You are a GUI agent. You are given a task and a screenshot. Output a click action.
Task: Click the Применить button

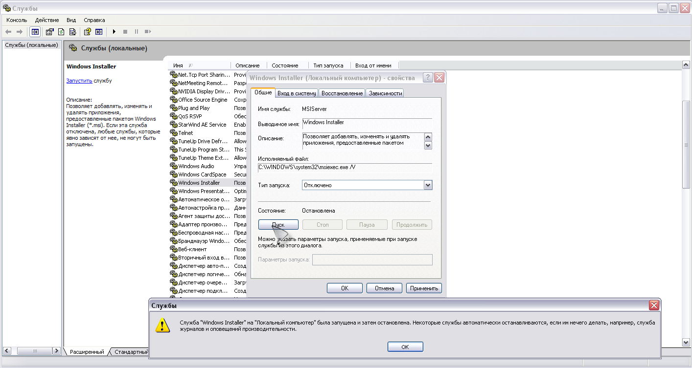[424, 288]
